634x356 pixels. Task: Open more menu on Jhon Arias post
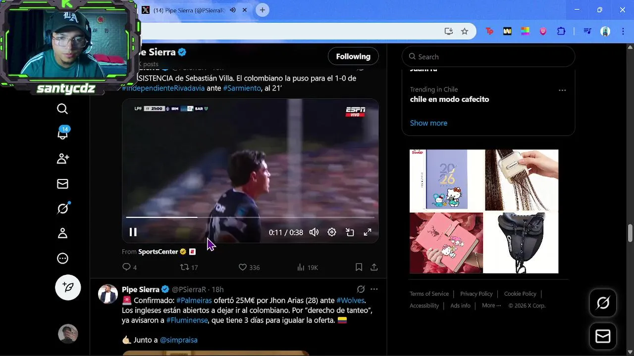tap(374, 289)
